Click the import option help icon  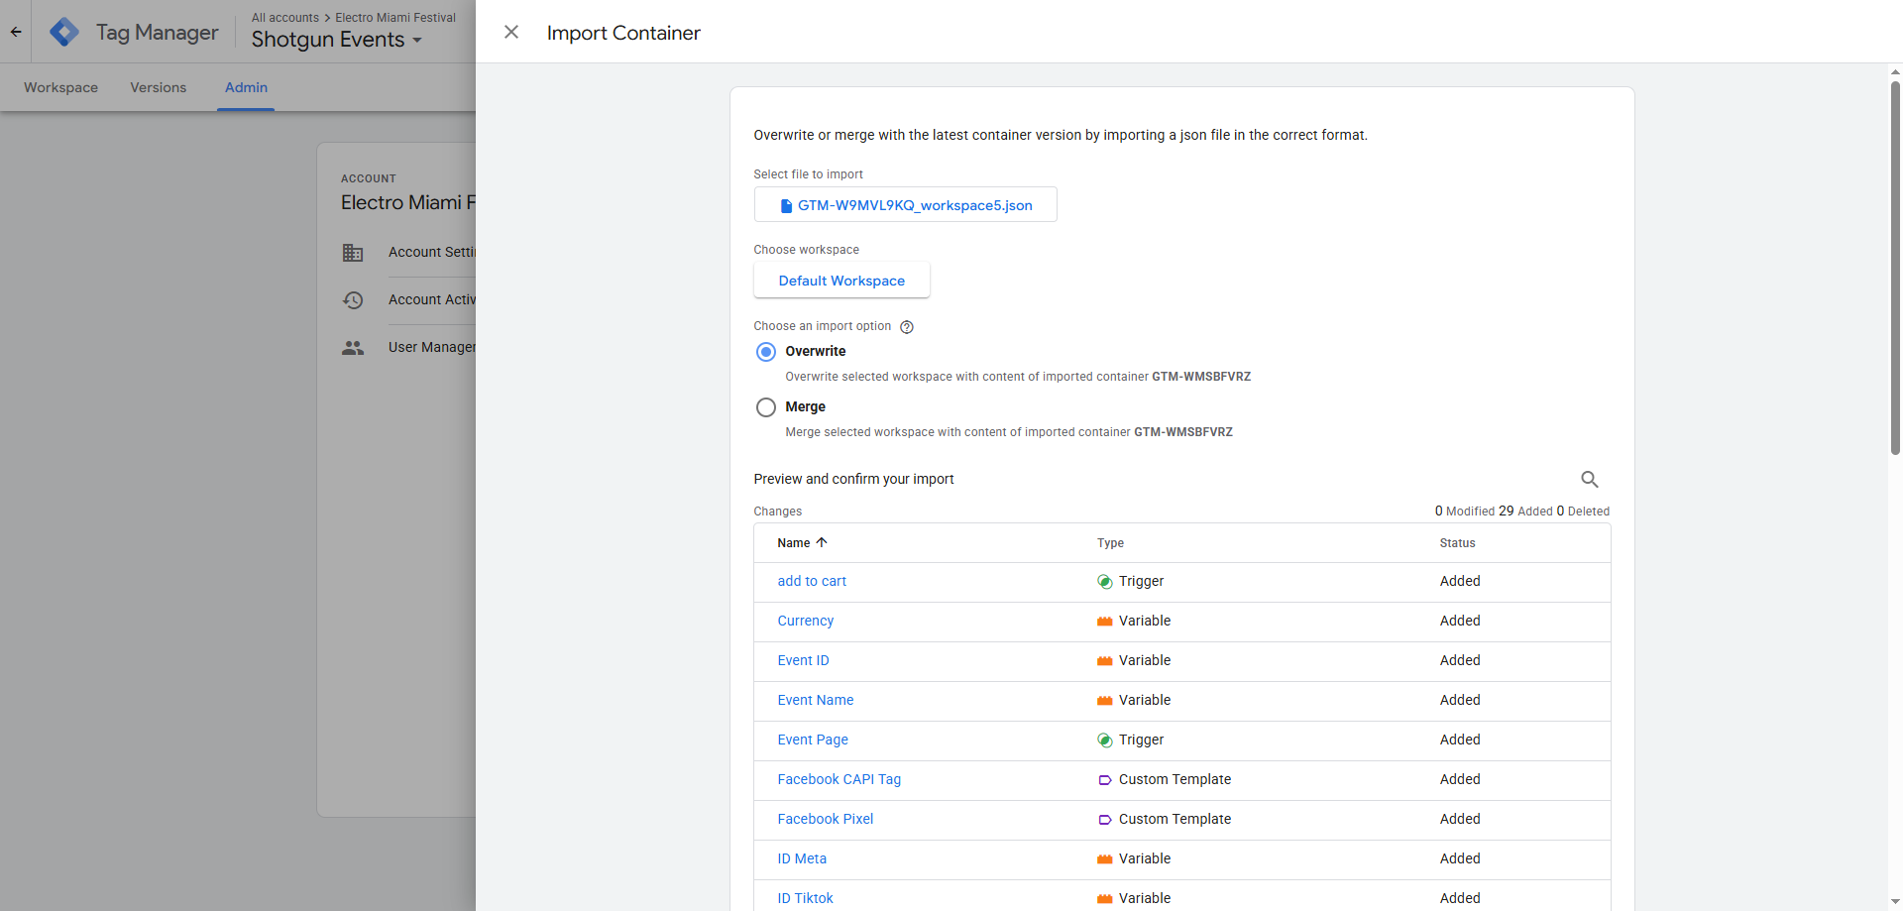click(x=906, y=327)
